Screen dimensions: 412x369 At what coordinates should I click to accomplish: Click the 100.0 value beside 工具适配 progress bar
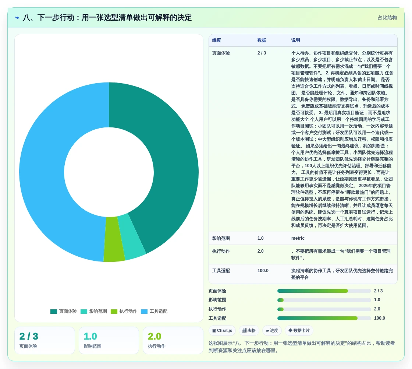click(380, 318)
